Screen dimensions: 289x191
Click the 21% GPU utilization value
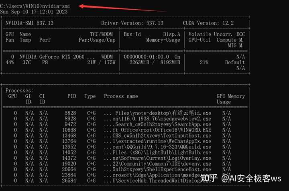[204, 63]
